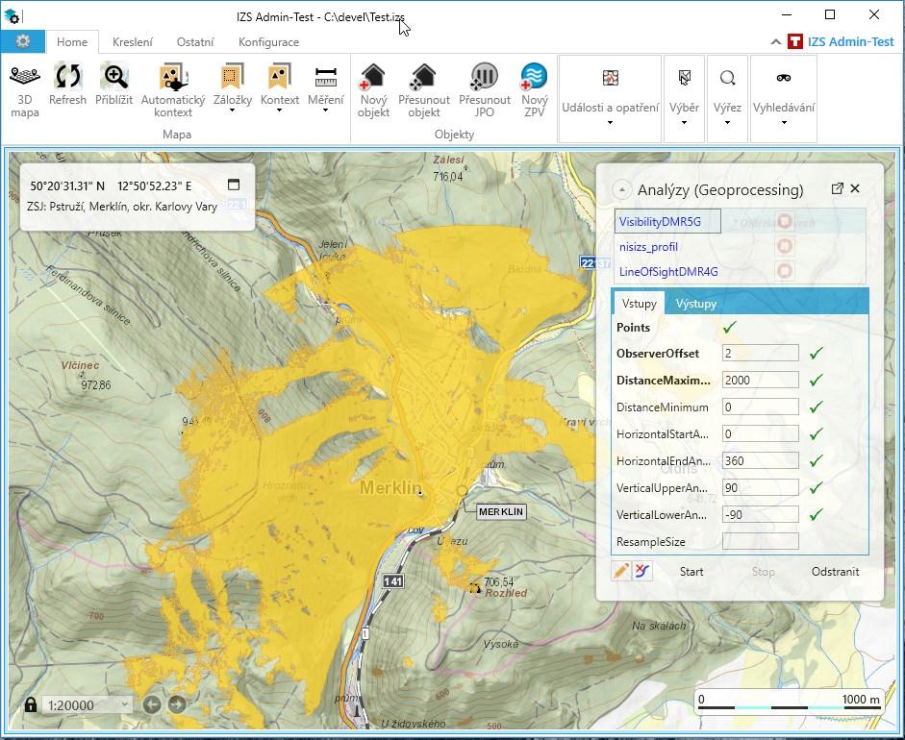The height and width of the screenshot is (740, 905).
Task: Open the Výřez dropdown
Action: tap(727, 98)
